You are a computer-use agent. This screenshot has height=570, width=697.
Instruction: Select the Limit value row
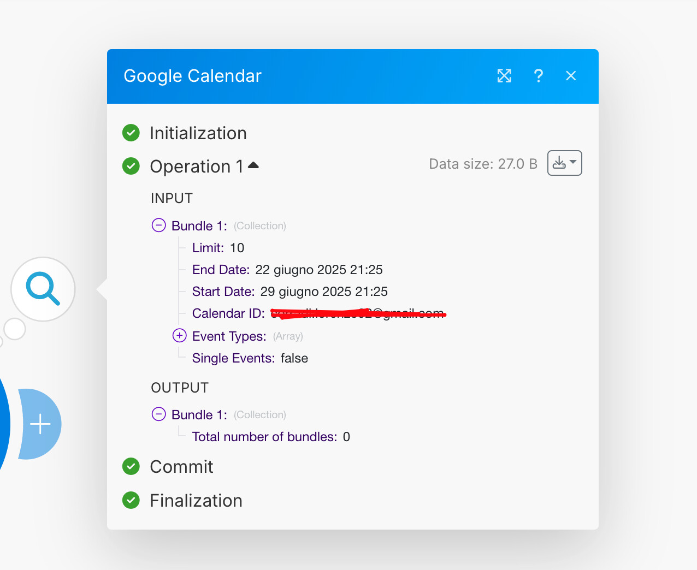click(x=218, y=248)
